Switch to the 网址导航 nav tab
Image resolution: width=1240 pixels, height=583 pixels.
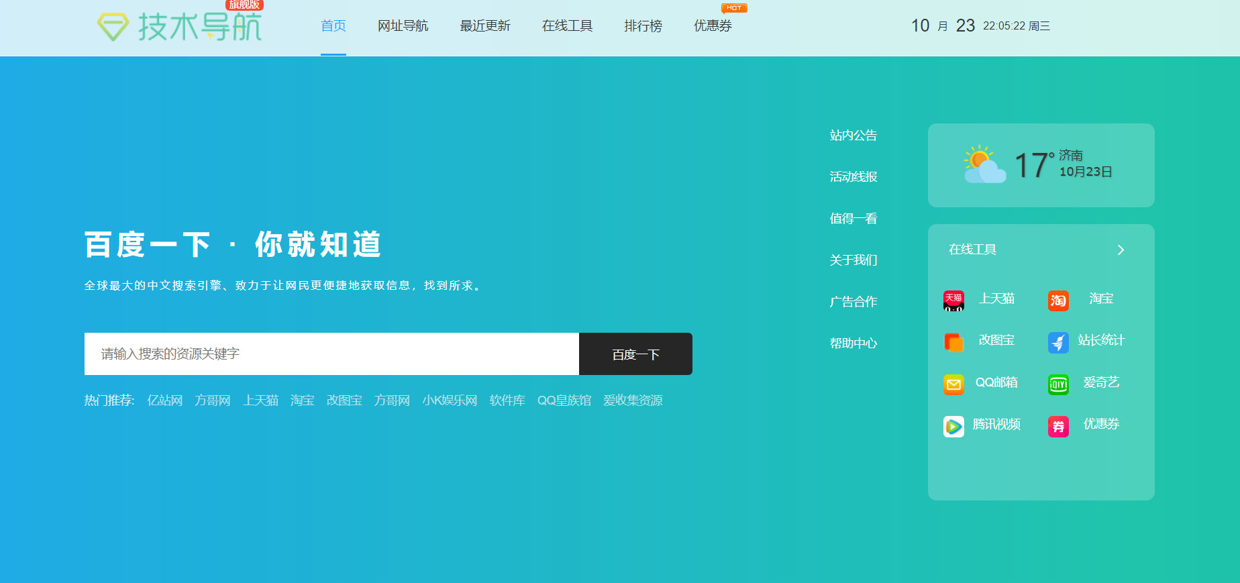[403, 26]
